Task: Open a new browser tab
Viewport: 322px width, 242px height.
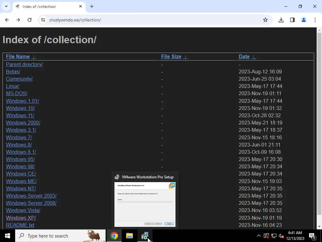Action: coord(92,6)
